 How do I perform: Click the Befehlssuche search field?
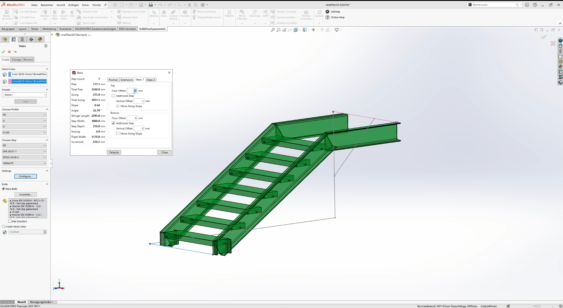click(493, 5)
